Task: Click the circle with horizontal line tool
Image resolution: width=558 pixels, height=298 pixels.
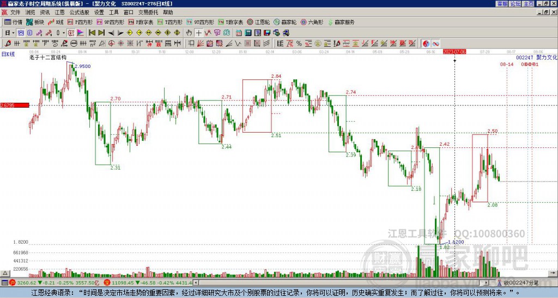Action: 74,44
